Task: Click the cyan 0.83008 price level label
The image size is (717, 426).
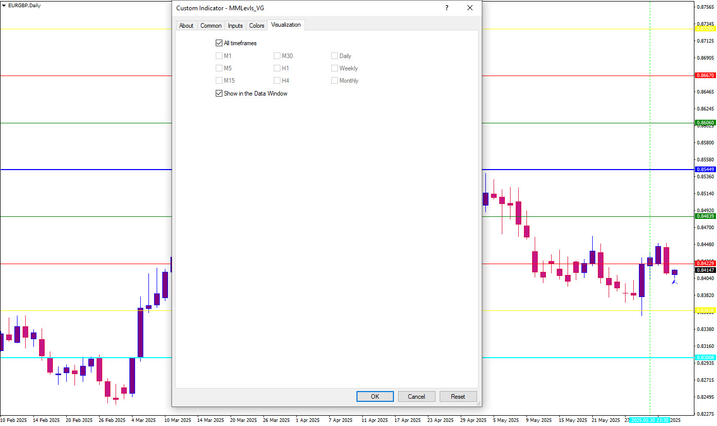Action: [705, 357]
